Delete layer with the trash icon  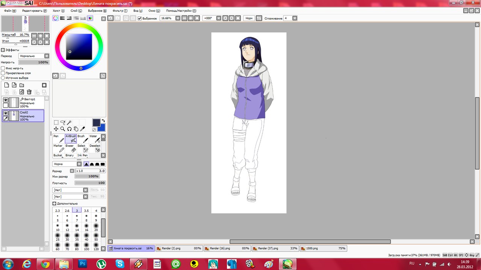[29, 92]
